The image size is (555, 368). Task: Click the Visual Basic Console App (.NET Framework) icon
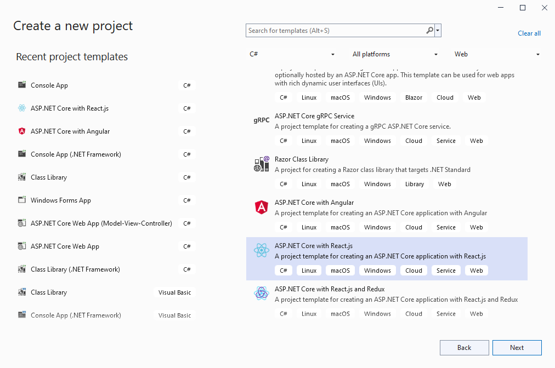[22, 315]
